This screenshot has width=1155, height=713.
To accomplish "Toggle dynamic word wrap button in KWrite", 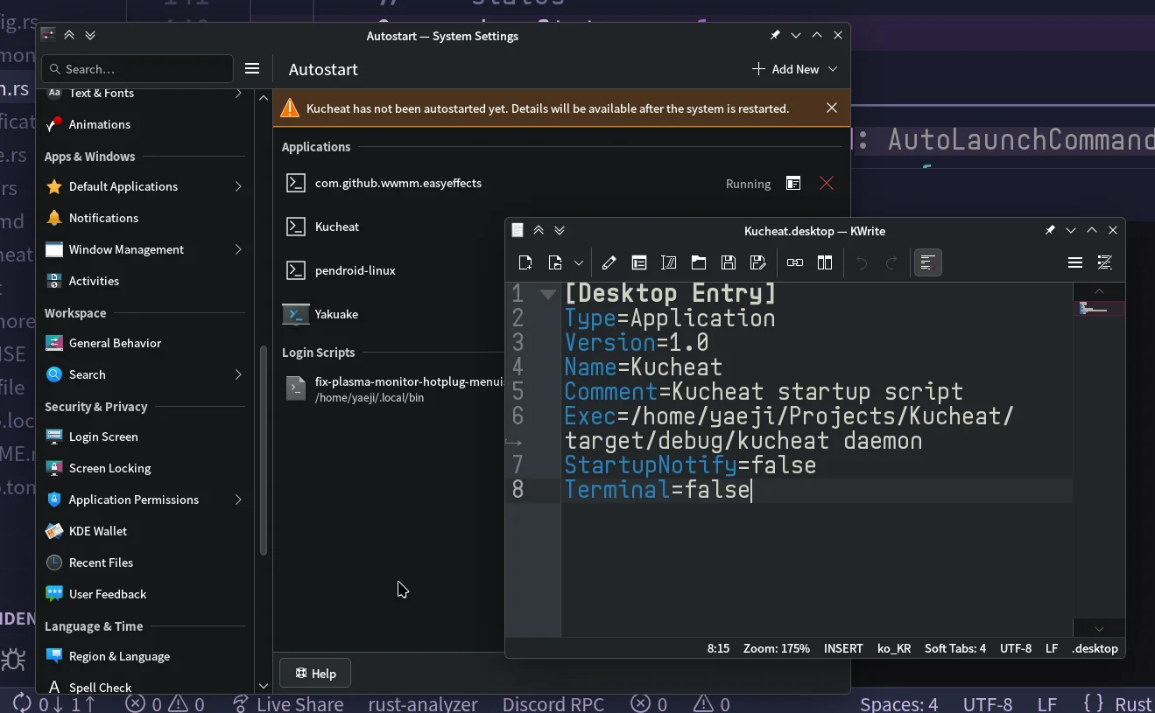I will click(x=927, y=262).
